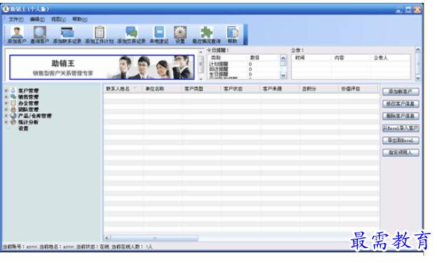437x263 pixels.
Task: Expand the 销售管理 tree node
Action: (x=6, y=97)
